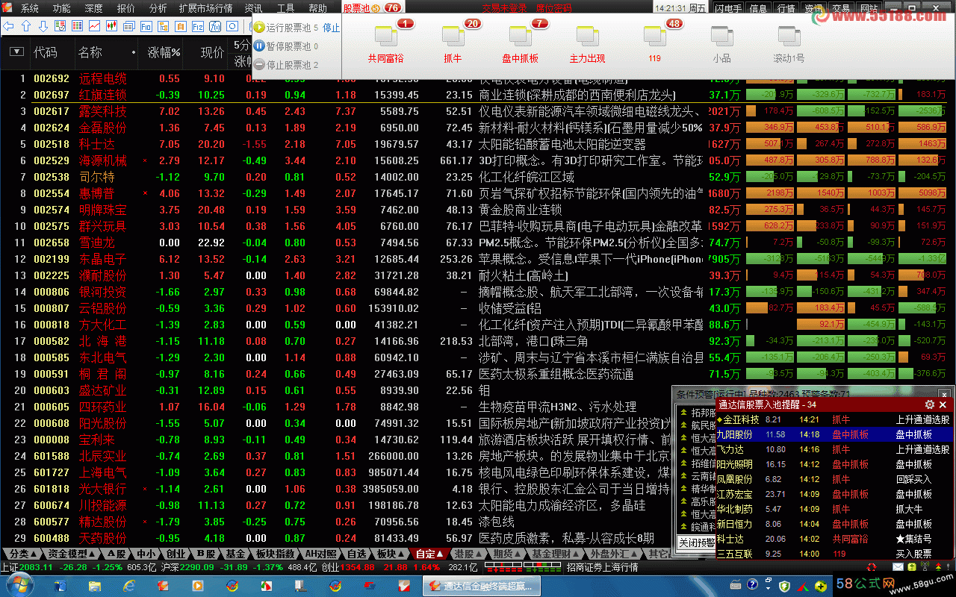Click the stop icon beside 停止股票池
The image size is (956, 597).
tap(259, 65)
